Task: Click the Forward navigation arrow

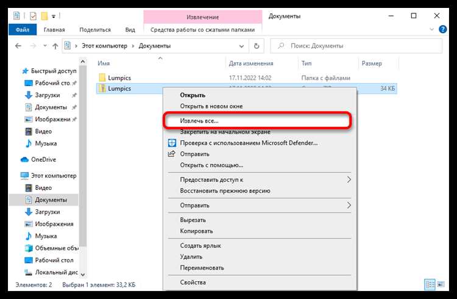Action: point(34,46)
